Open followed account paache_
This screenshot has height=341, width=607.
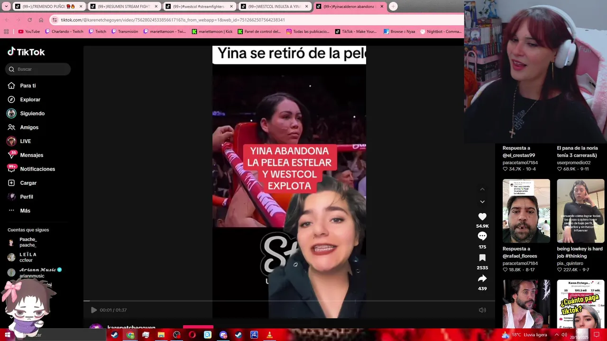(23, 242)
